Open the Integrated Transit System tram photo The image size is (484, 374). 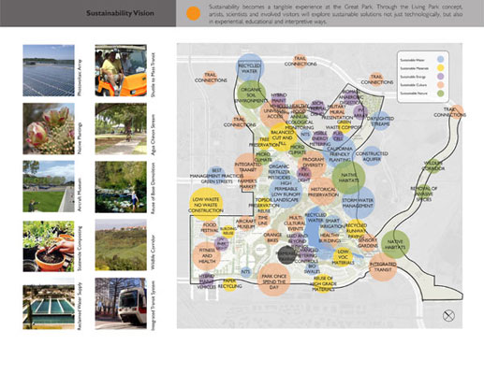pos(121,304)
